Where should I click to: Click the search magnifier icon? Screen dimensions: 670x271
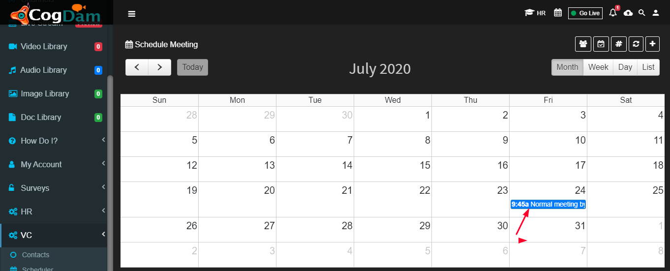641,13
